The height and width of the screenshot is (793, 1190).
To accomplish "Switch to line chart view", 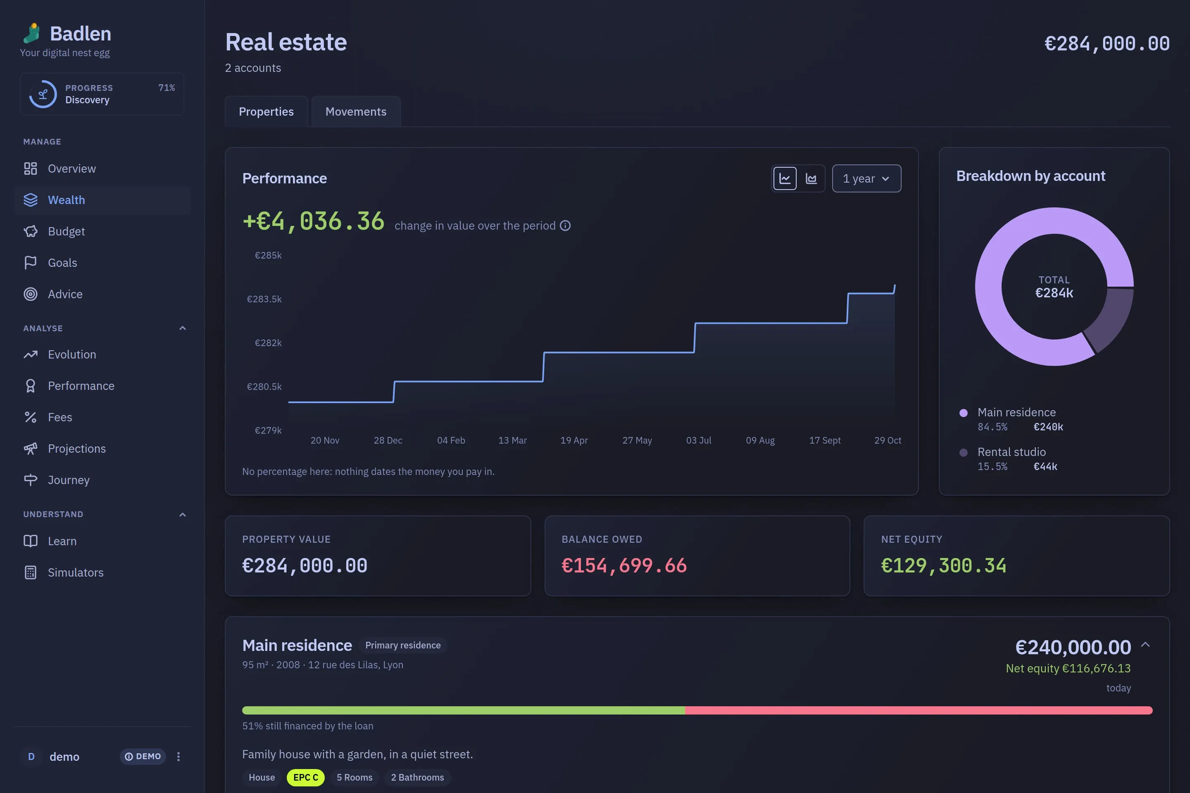I will click(x=785, y=178).
